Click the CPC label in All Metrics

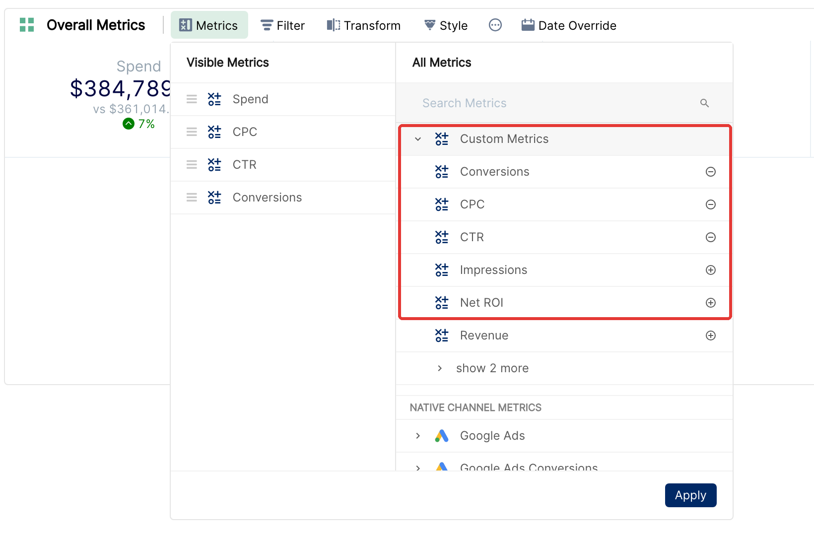pyautogui.click(x=472, y=204)
